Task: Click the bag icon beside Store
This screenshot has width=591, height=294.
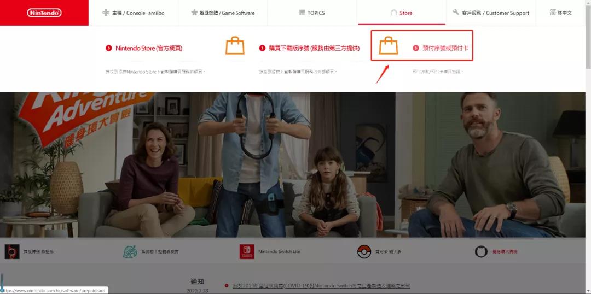Action: pyautogui.click(x=394, y=13)
